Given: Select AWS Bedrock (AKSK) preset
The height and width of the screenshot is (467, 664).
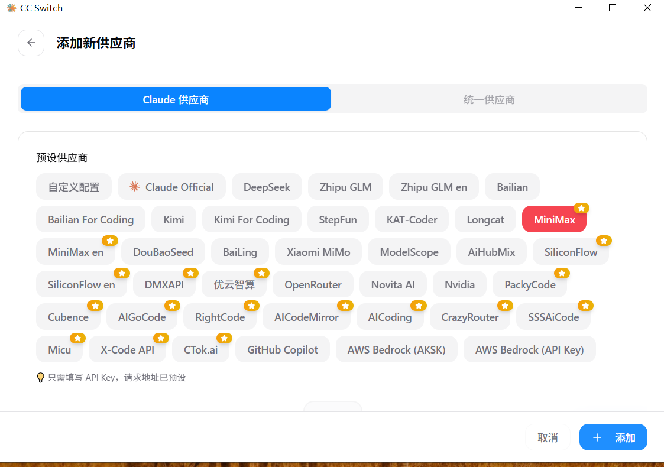Looking at the screenshot, I should tap(396, 350).
